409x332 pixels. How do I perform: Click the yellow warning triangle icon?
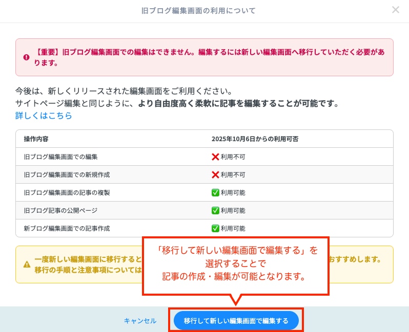pyautogui.click(x=27, y=264)
